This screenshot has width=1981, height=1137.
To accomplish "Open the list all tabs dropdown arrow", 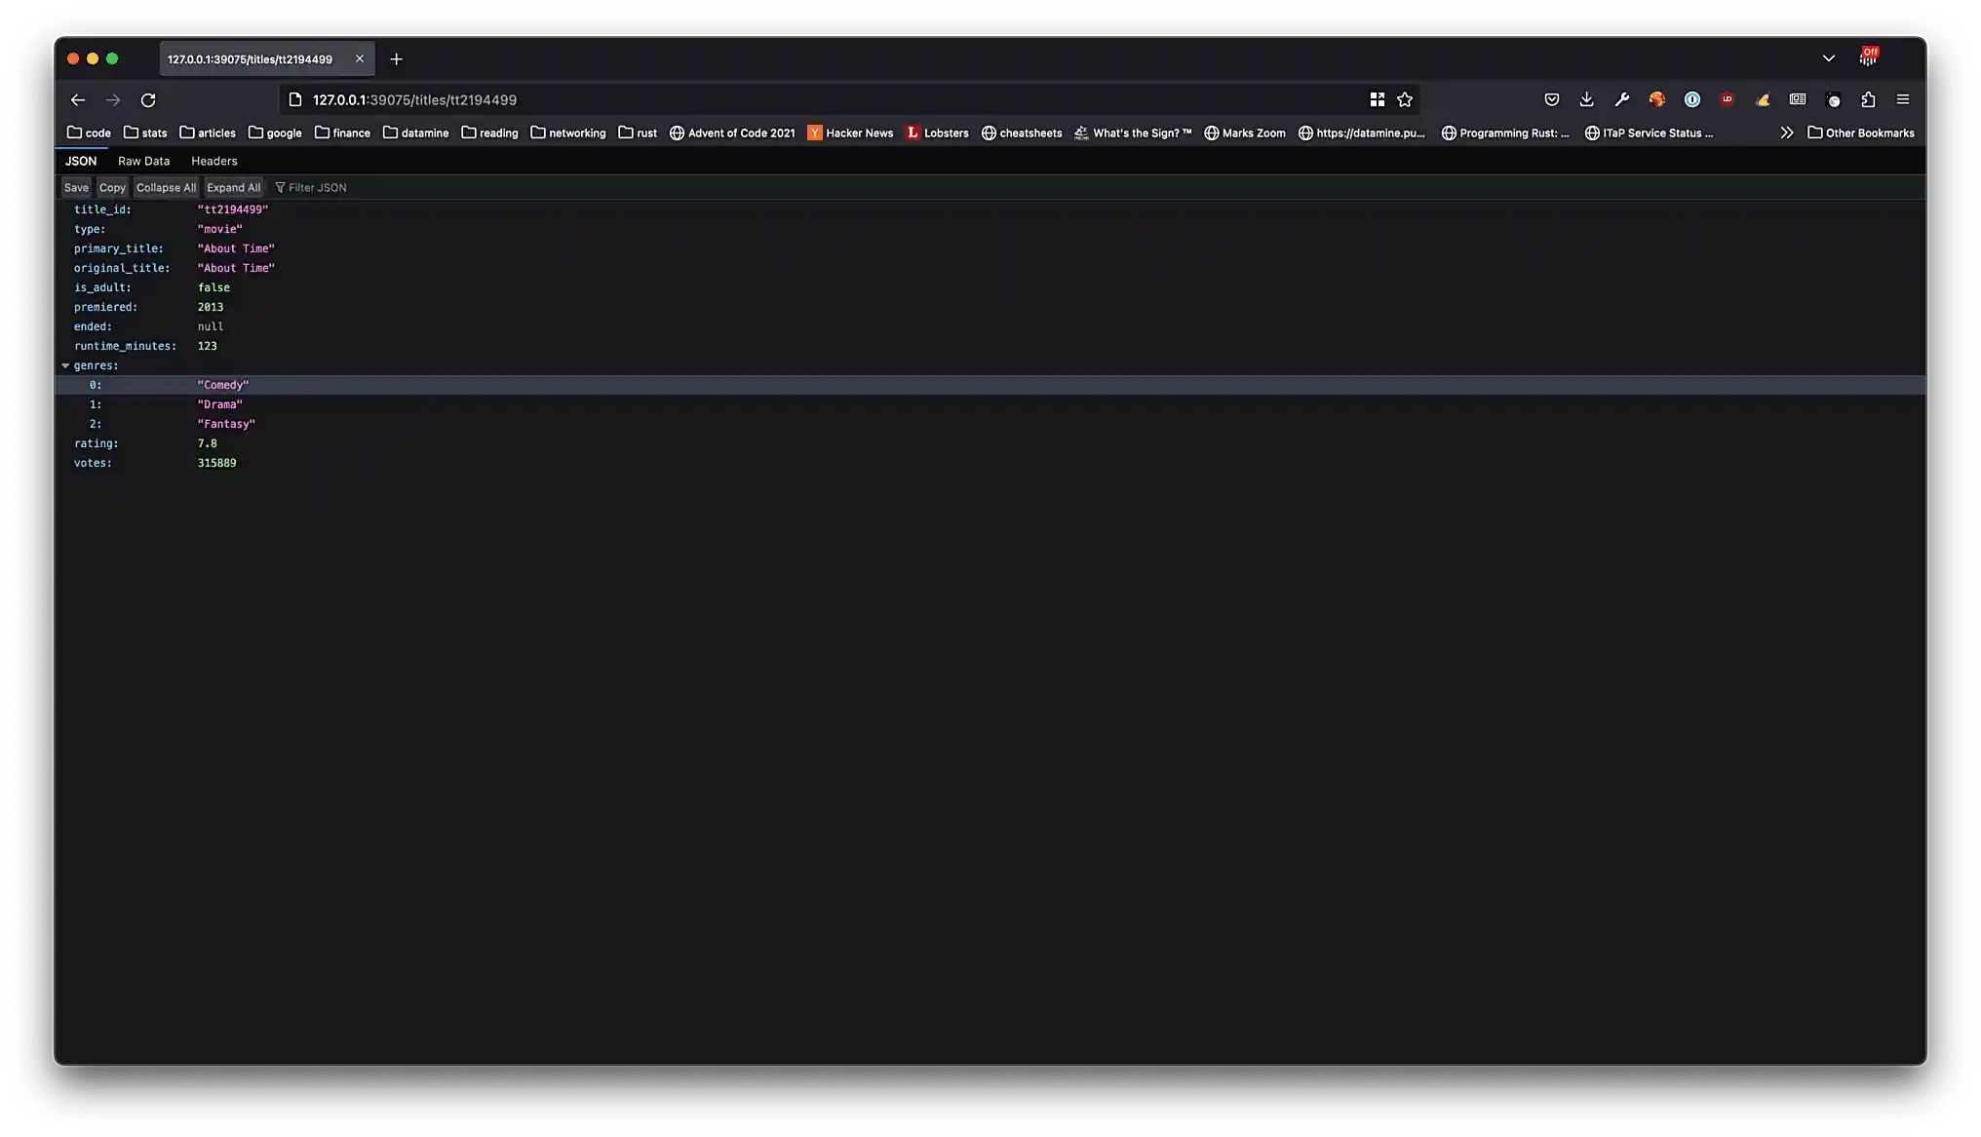I will click(1828, 58).
